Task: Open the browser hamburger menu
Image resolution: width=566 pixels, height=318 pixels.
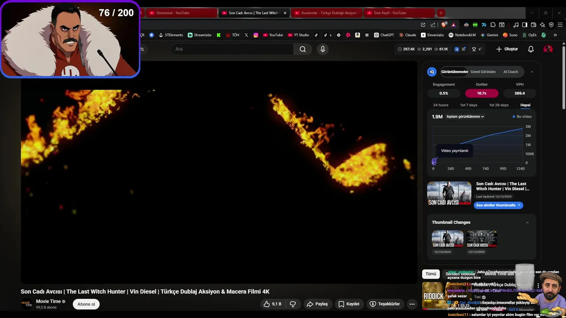Action: [x=560, y=25]
